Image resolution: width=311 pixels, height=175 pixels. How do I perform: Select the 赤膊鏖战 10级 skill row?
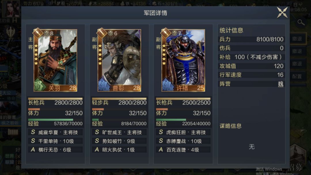click(x=183, y=141)
